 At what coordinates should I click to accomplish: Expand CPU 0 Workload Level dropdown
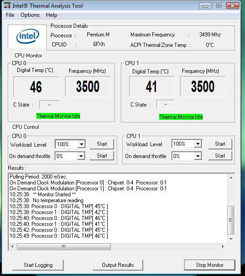[x=81, y=144]
